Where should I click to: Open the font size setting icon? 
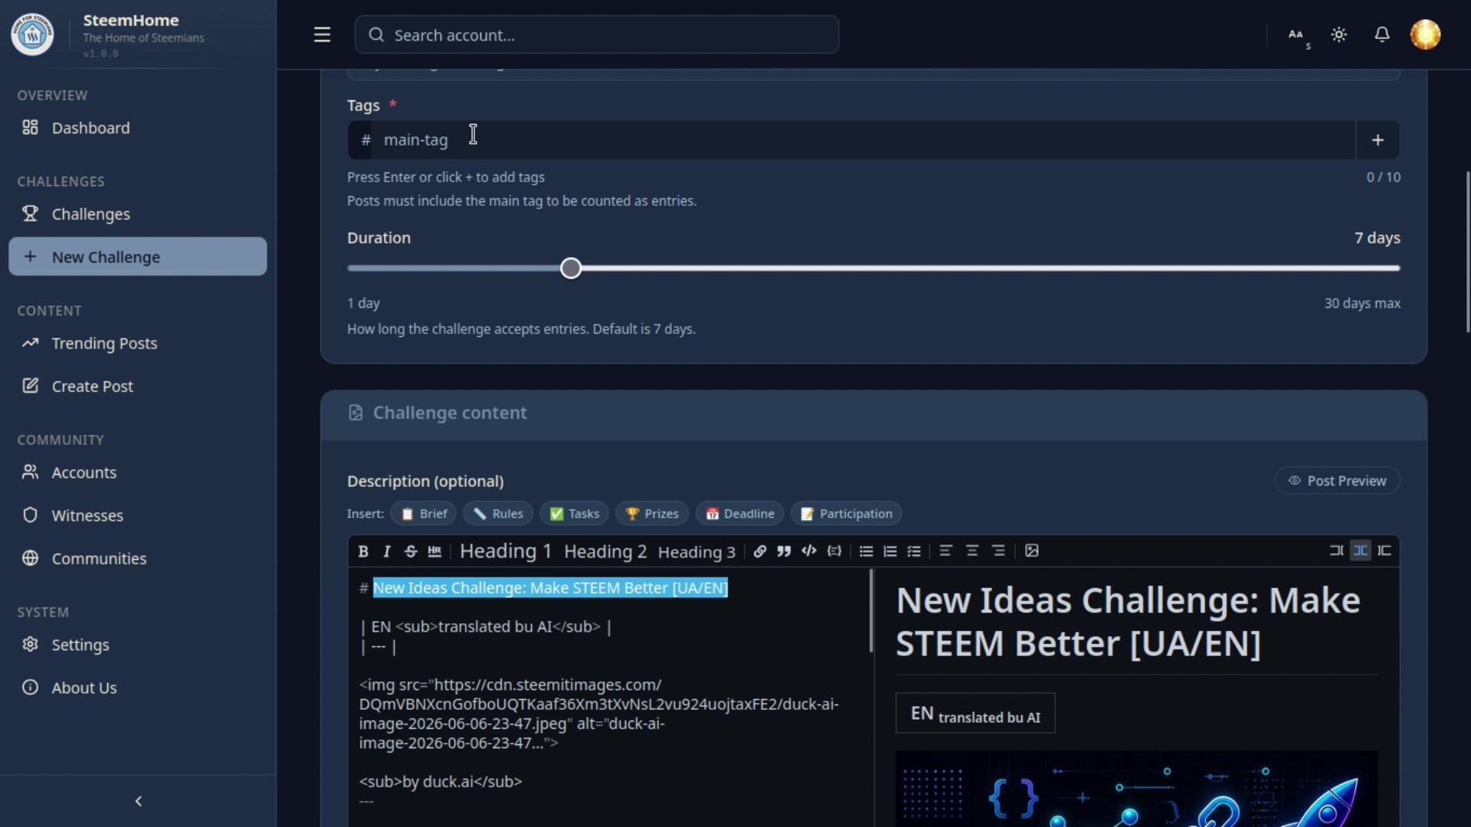point(1298,35)
